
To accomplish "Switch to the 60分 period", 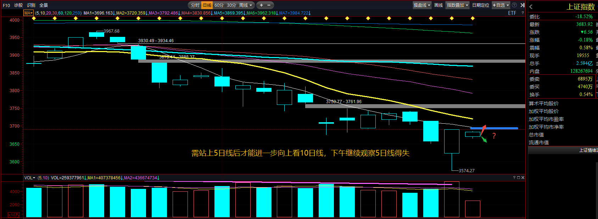I will (x=219, y=5).
